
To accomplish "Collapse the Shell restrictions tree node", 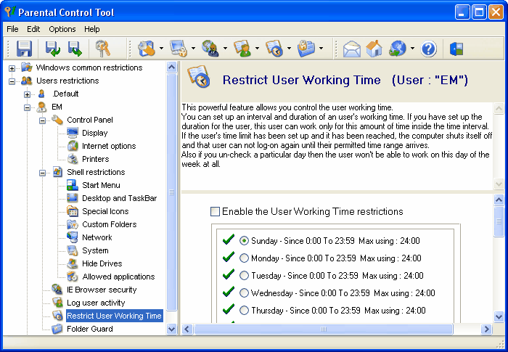I will coord(42,173).
